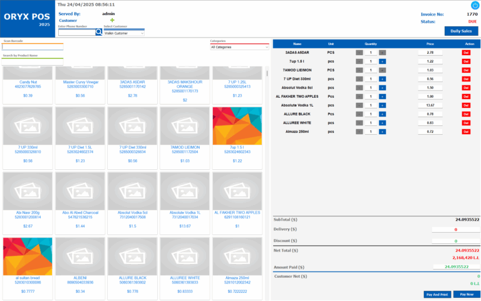Click the phone number search magnifier icon
Image resolution: width=481 pixels, height=301 pixels.
tap(99, 32)
